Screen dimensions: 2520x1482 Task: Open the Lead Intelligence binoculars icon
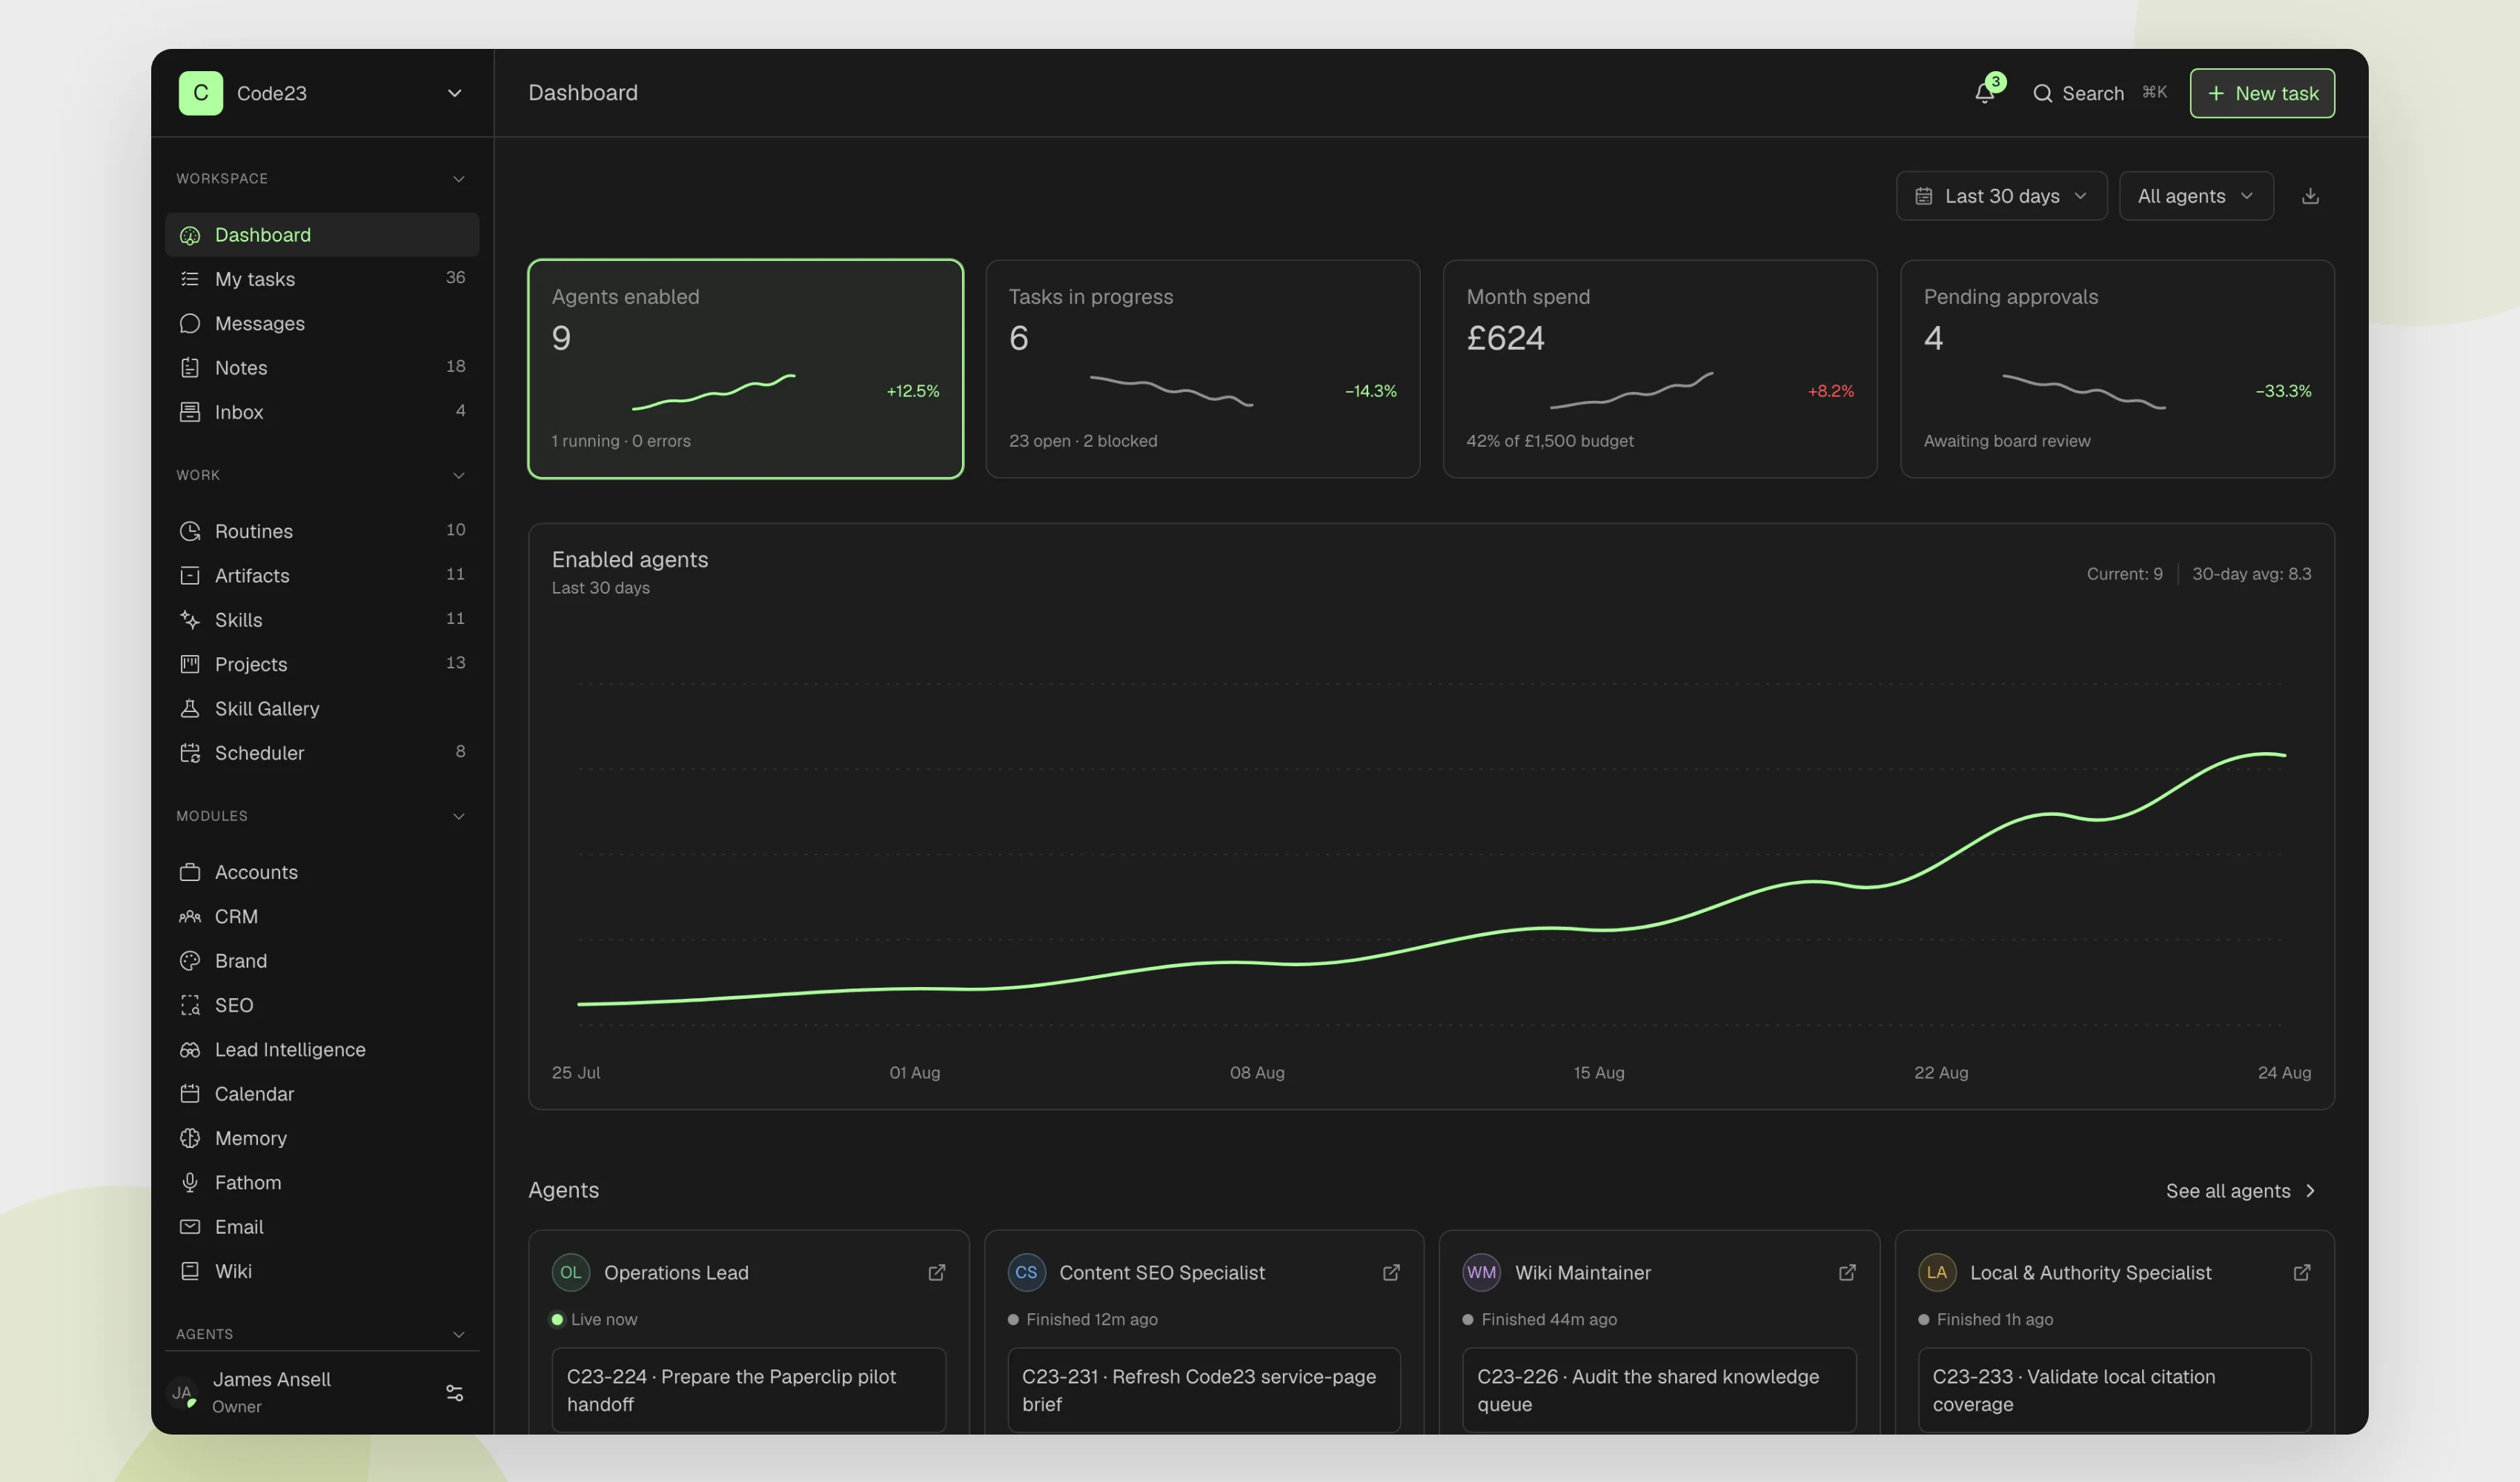tap(190, 1050)
